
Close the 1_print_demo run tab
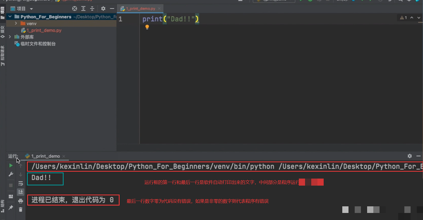coord(64,156)
